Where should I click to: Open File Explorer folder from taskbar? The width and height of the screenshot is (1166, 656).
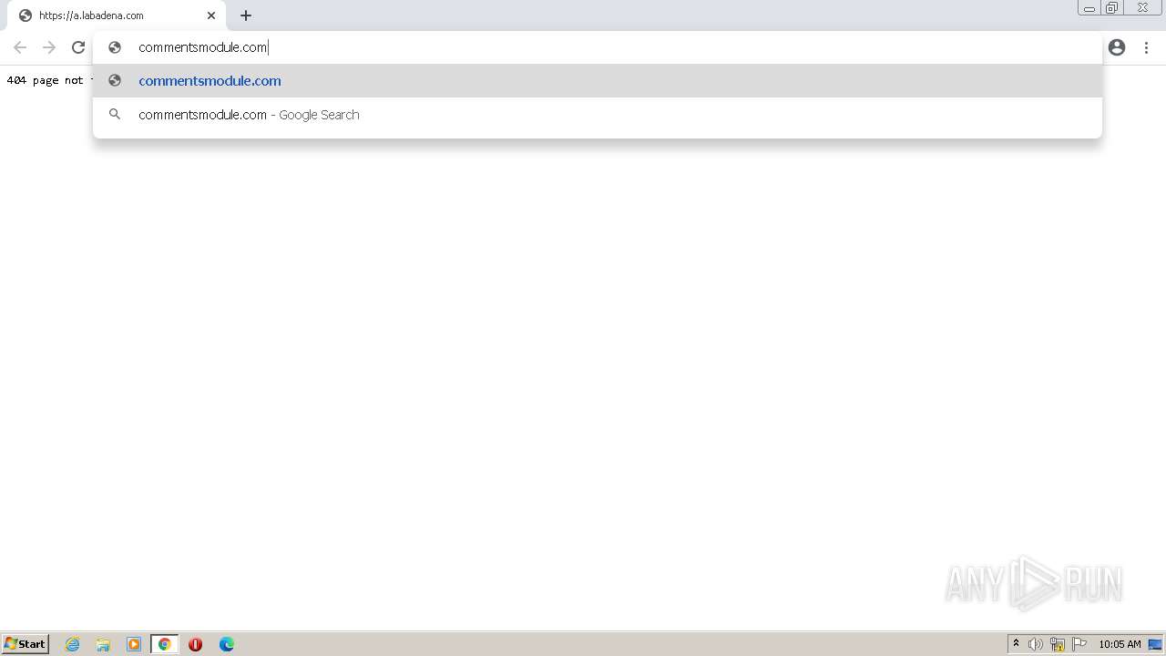pos(103,644)
